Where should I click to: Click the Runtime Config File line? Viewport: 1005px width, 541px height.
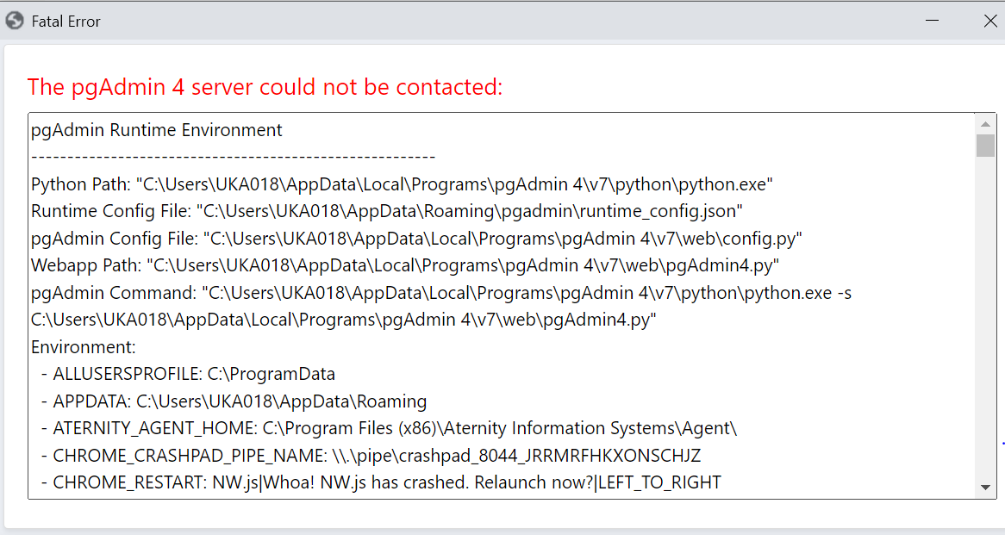coord(386,211)
